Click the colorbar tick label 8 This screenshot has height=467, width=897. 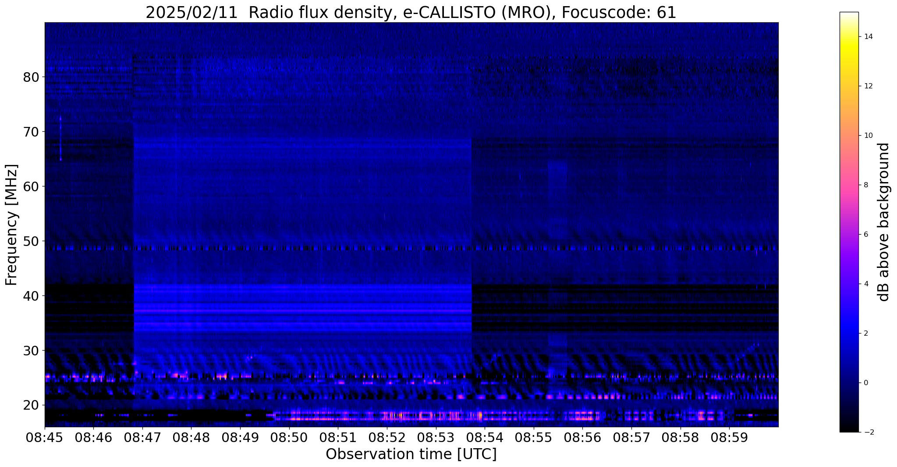pyautogui.click(x=865, y=185)
